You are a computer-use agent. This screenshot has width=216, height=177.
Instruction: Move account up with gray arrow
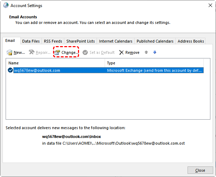click(x=146, y=52)
